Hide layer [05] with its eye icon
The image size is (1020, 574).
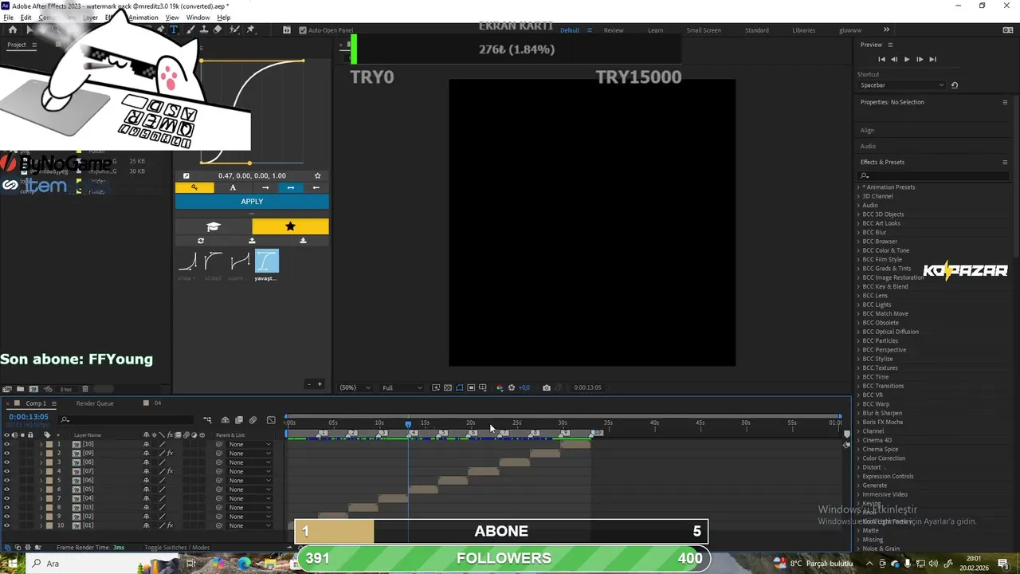pyautogui.click(x=7, y=489)
